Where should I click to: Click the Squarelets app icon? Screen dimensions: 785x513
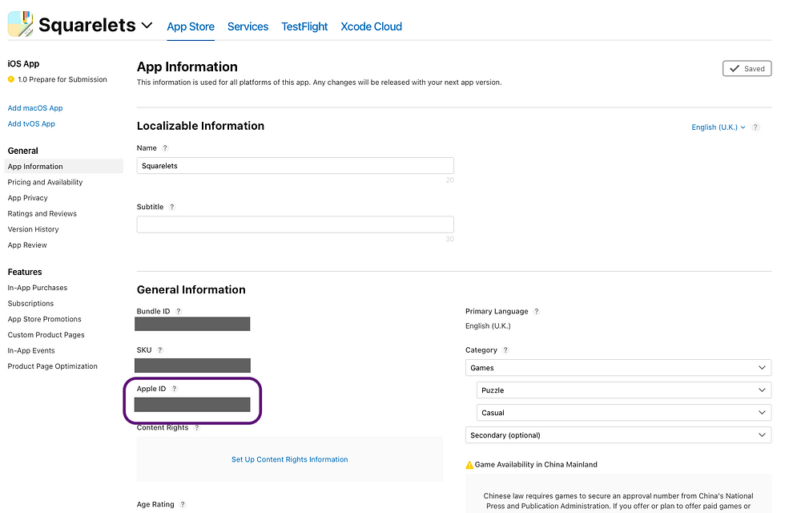(x=20, y=24)
